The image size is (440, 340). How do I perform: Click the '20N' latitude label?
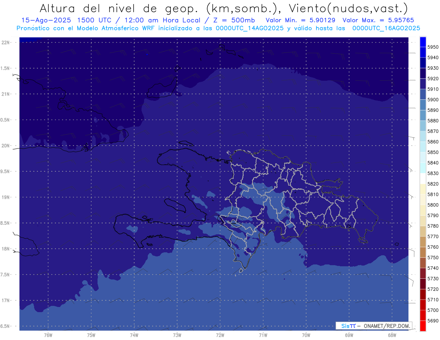[5, 146]
